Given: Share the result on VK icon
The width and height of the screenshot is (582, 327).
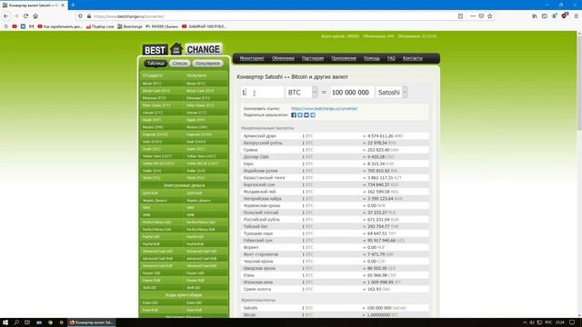Looking at the screenshot, I should click(x=306, y=115).
